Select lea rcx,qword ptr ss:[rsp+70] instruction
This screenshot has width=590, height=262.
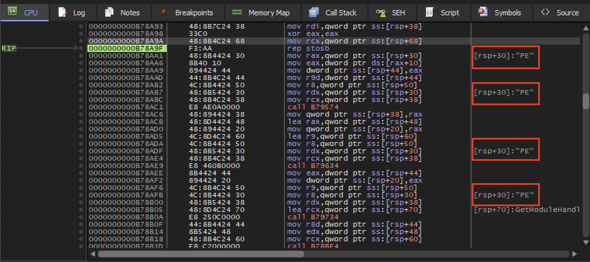(354, 210)
